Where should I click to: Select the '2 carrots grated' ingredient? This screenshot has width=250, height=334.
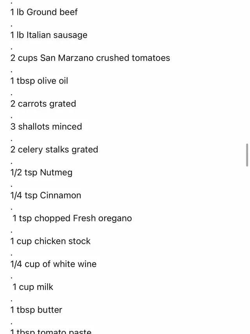coord(43,104)
